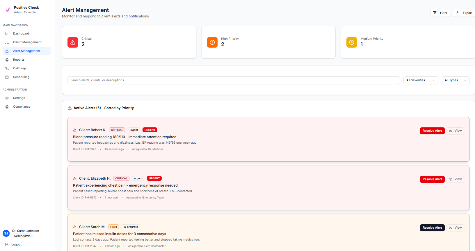The width and height of the screenshot is (475, 251).
Task: Click the yellow Medium Priority clock icon
Action: (x=352, y=42)
